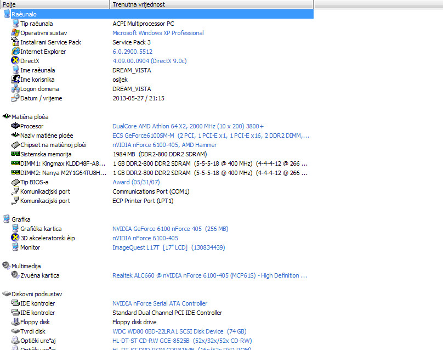Click the DIMM2 Nanya memory module icon

[15, 172]
